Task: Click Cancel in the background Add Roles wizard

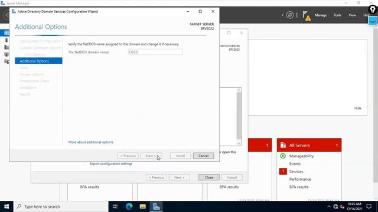Action: pyautogui.click(x=232, y=177)
